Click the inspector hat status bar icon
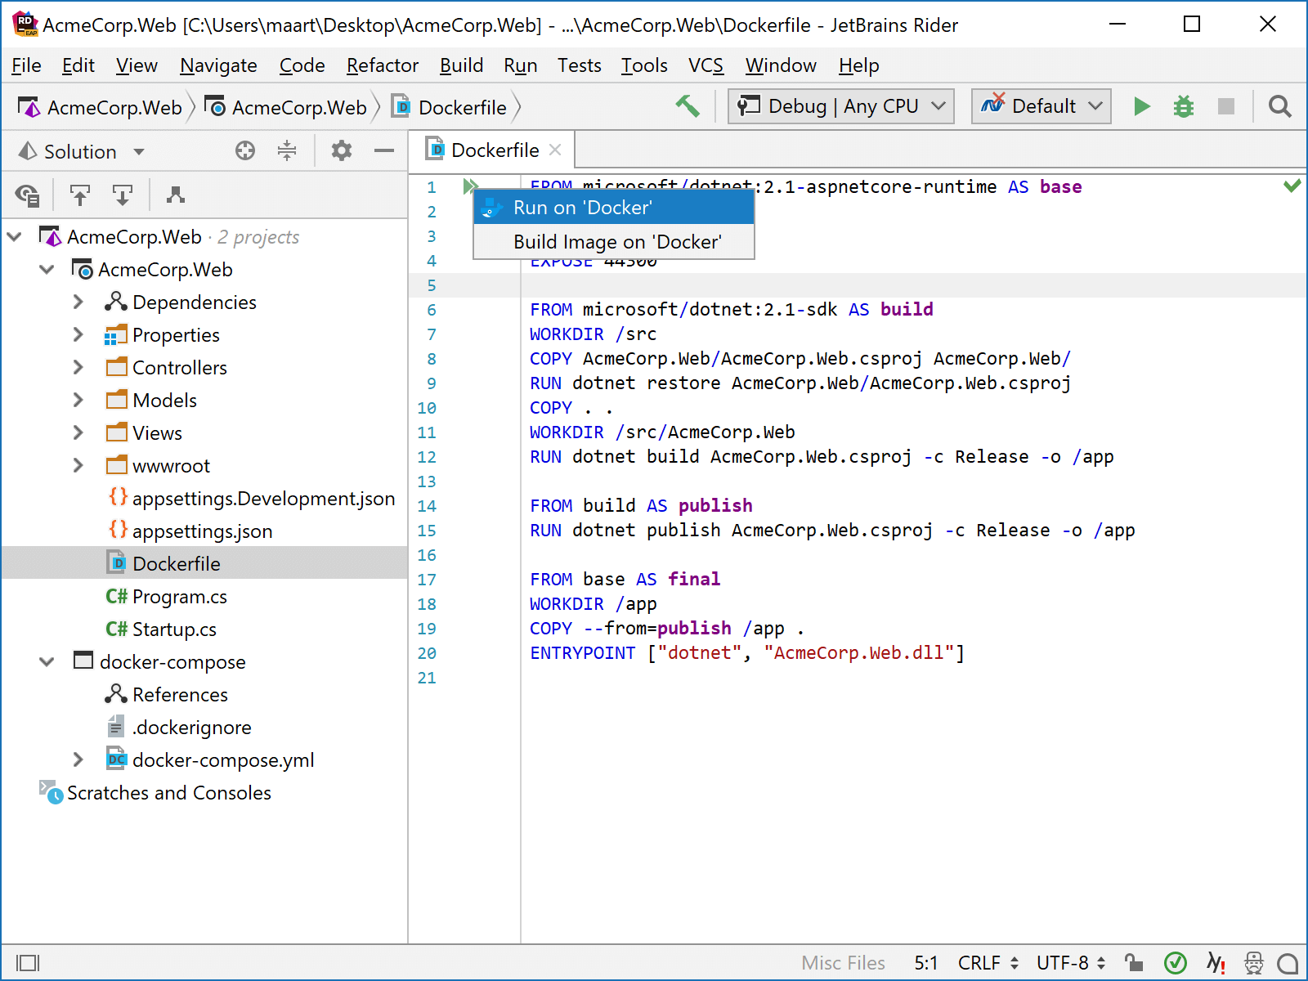Image resolution: width=1308 pixels, height=981 pixels. coord(1254,963)
